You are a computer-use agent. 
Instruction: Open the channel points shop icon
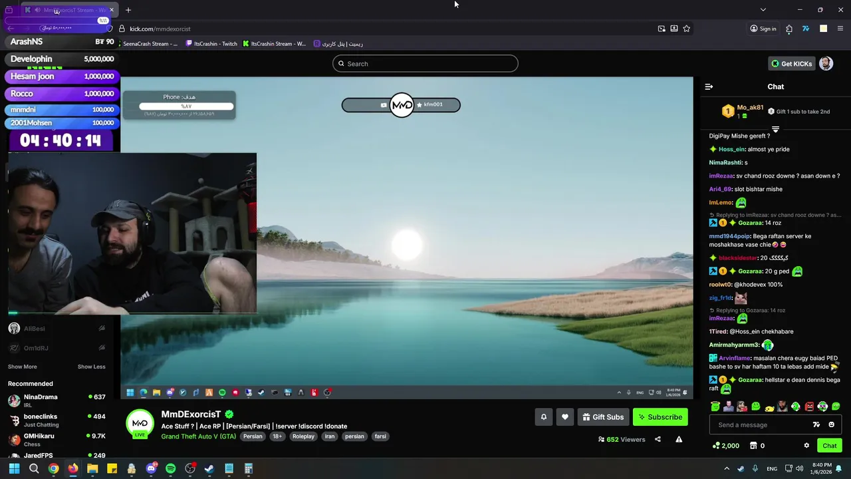pos(753,446)
